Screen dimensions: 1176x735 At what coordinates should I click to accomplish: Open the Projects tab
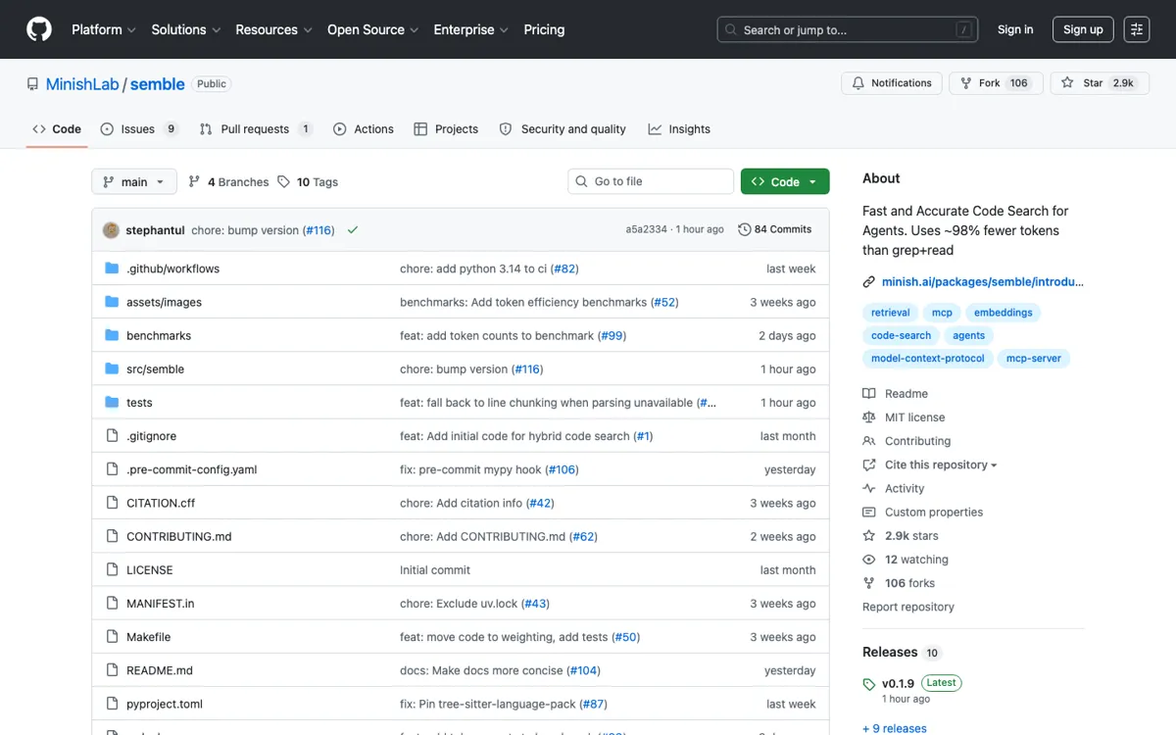[x=446, y=129]
